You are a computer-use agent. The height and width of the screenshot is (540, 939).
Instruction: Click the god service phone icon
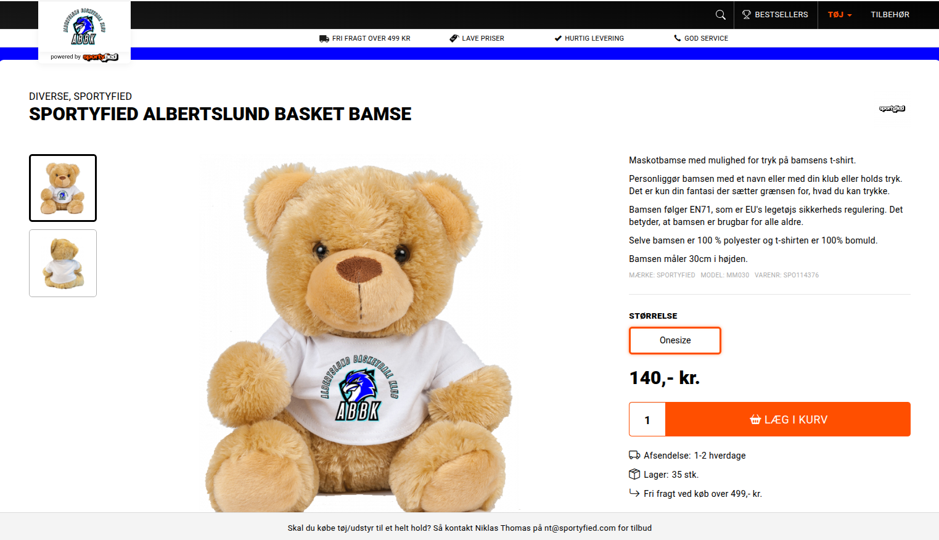[x=678, y=38]
